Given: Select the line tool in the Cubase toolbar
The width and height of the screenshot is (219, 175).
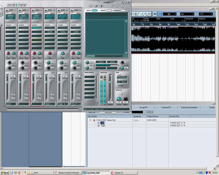Looking at the screenshot, I should [142, 14].
